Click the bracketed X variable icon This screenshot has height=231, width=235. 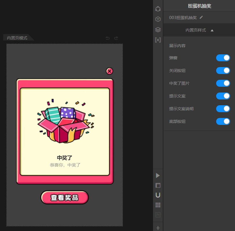click(x=158, y=40)
